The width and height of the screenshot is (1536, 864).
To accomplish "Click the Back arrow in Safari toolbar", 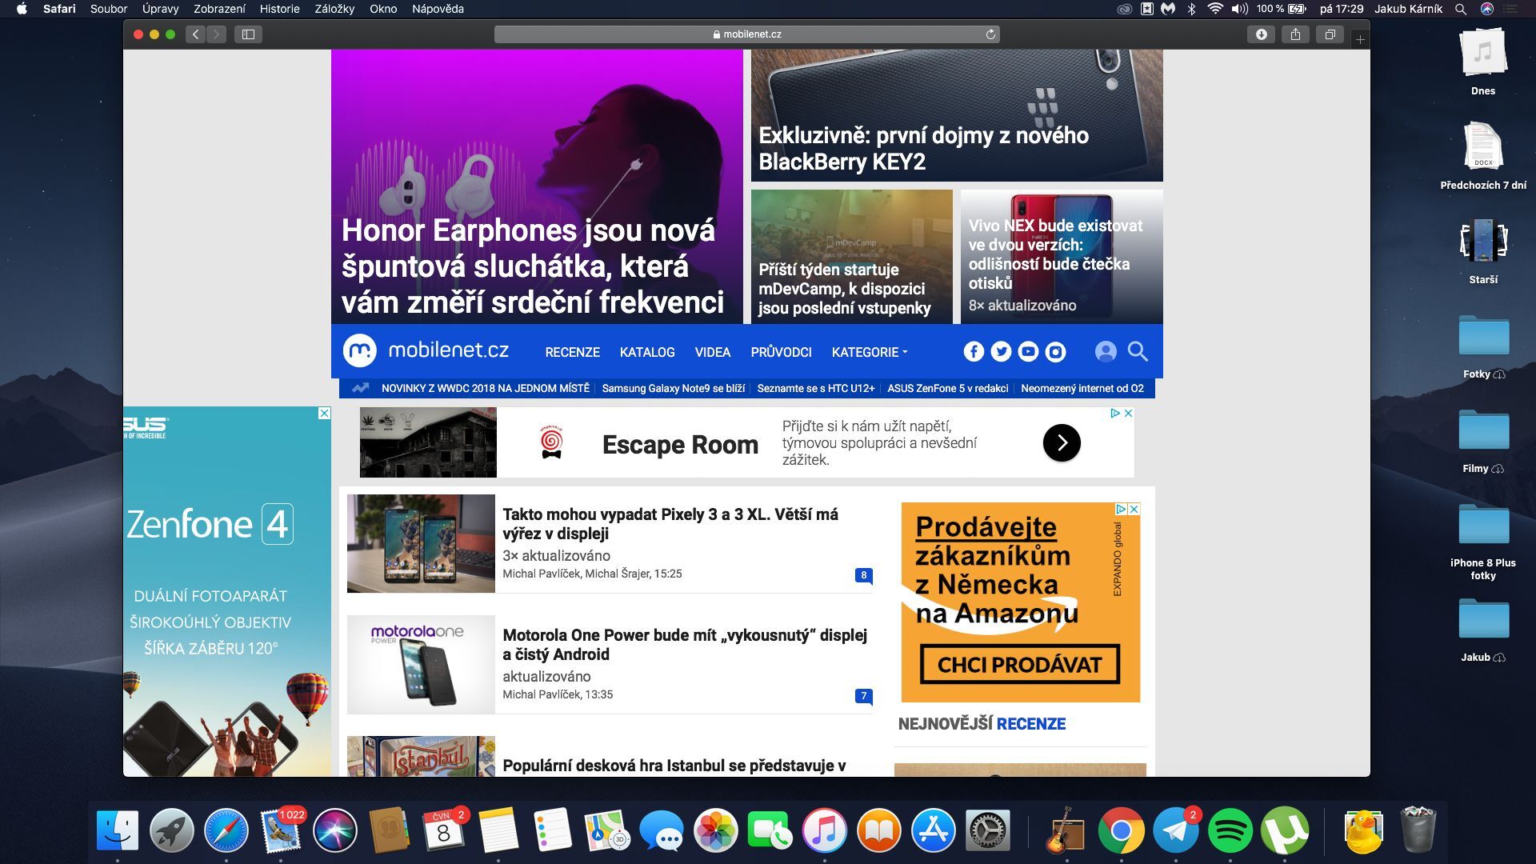I will (x=194, y=34).
